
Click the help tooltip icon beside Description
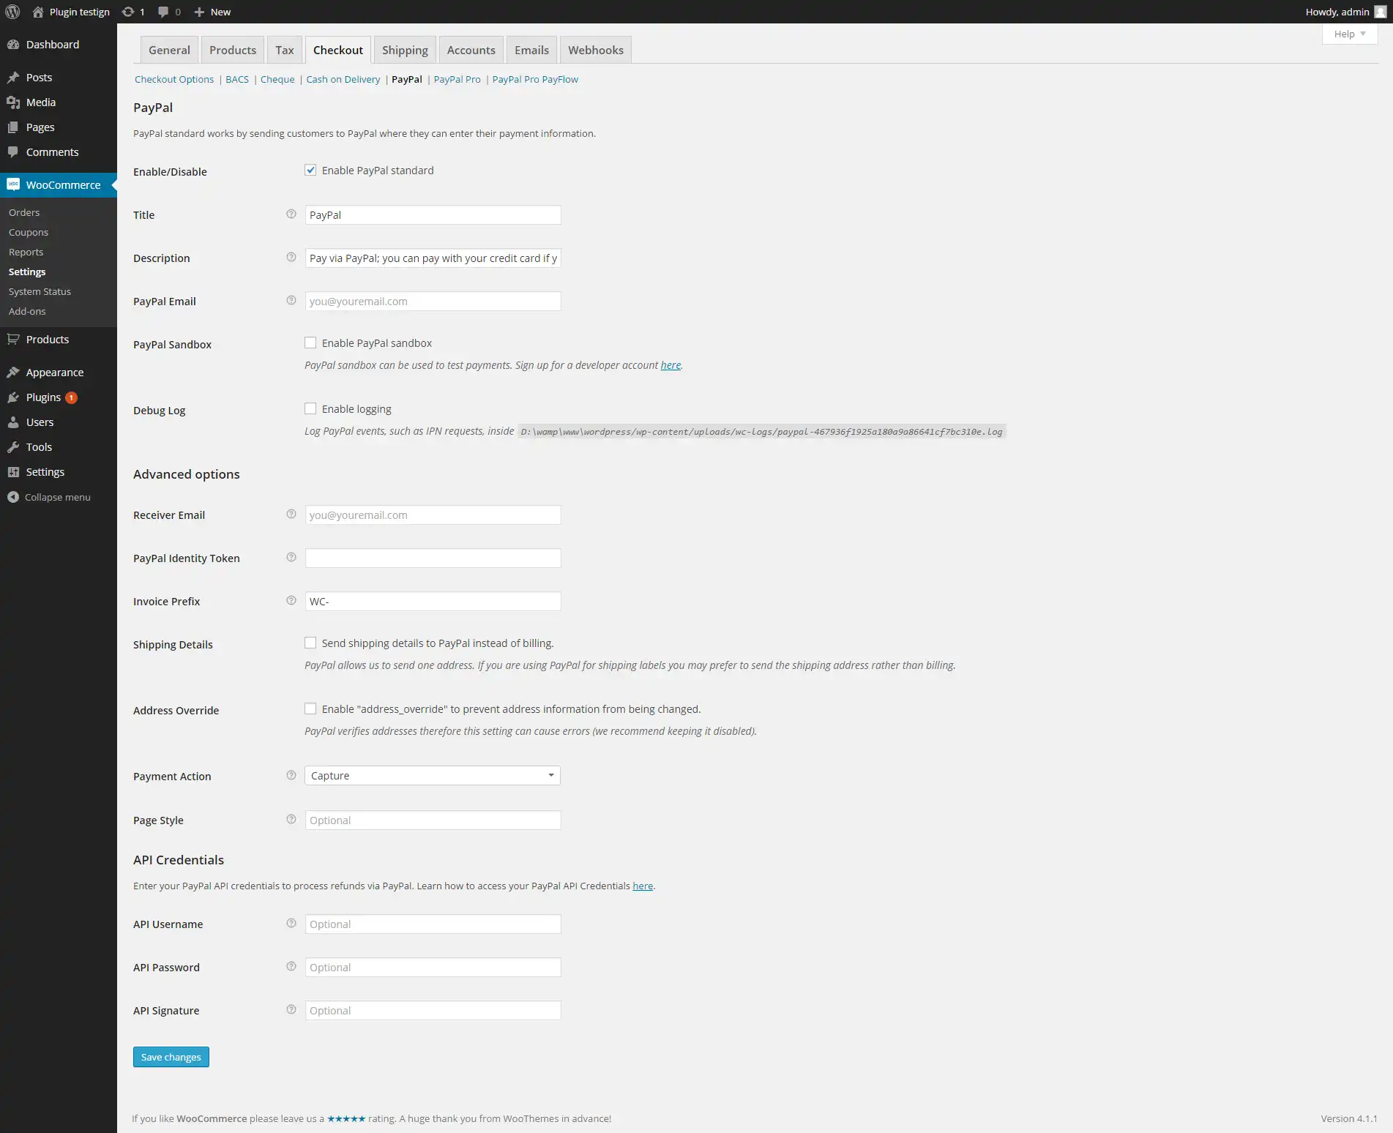(x=291, y=258)
